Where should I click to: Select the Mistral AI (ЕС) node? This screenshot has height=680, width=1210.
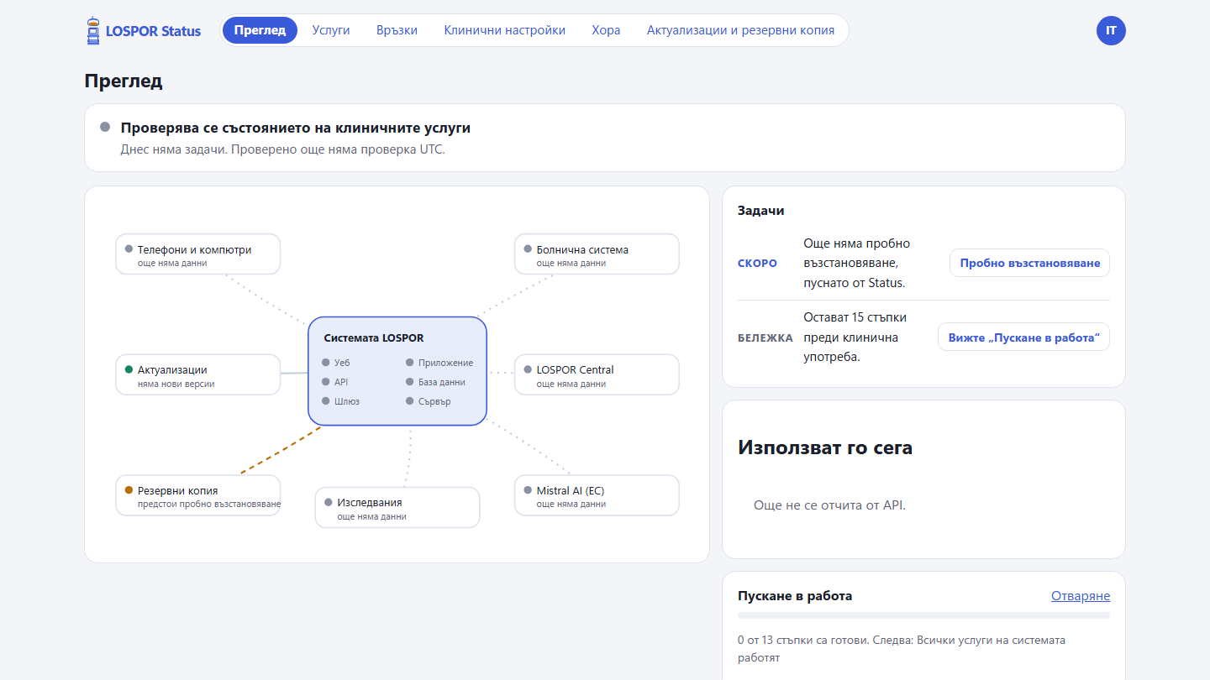point(597,495)
